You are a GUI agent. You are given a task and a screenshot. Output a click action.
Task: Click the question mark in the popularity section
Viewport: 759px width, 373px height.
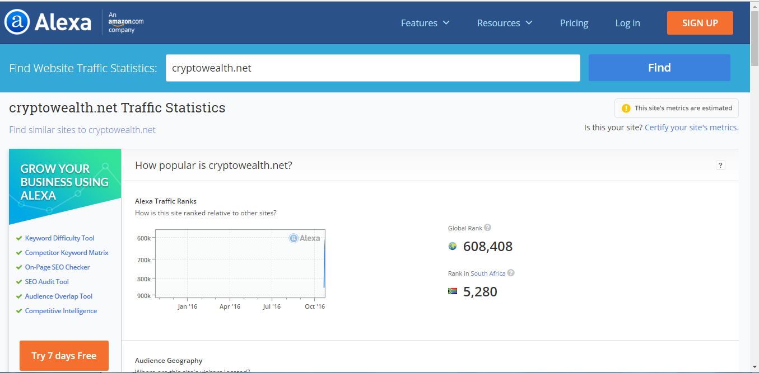[720, 165]
